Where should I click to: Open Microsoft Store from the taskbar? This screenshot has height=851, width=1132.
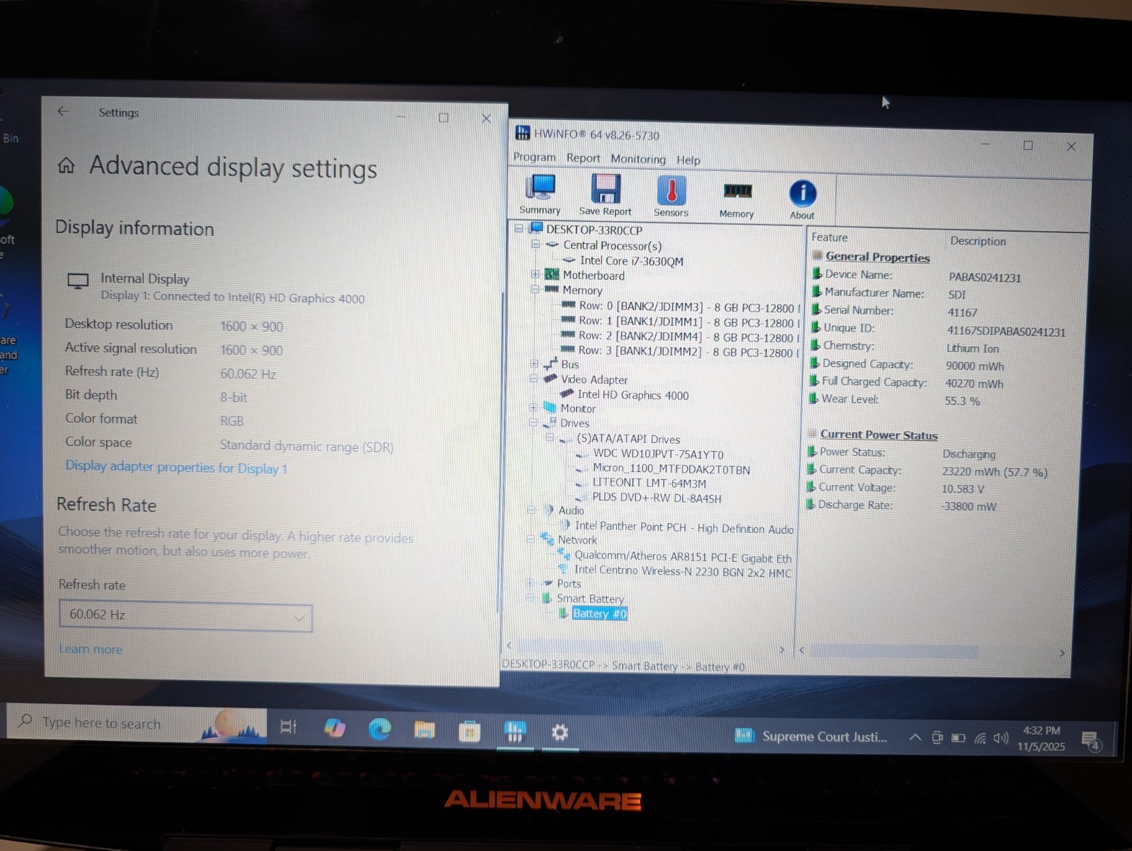[469, 731]
